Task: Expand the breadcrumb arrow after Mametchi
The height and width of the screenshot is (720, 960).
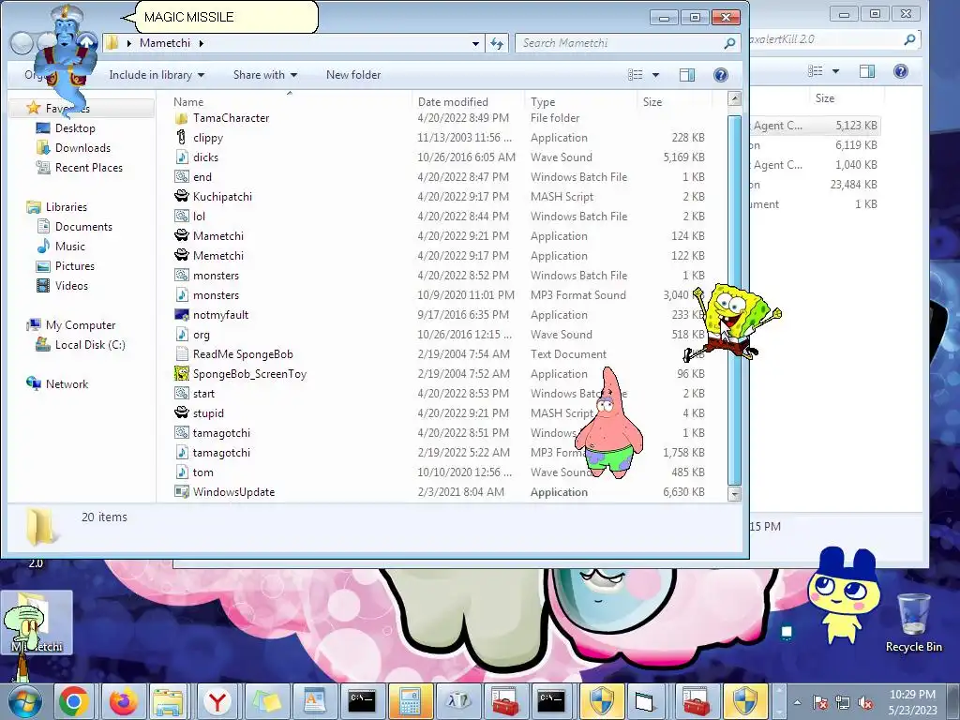Action: click(x=201, y=43)
